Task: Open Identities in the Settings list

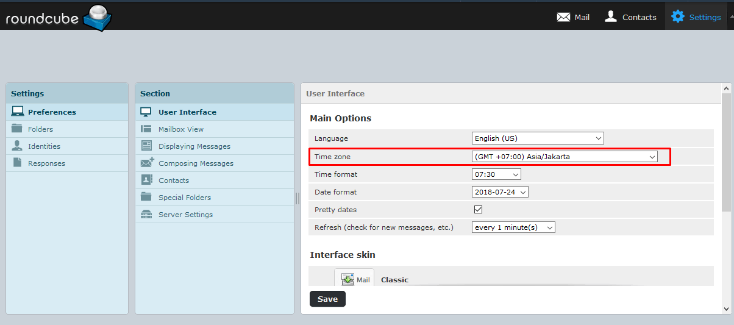Action: click(x=67, y=146)
